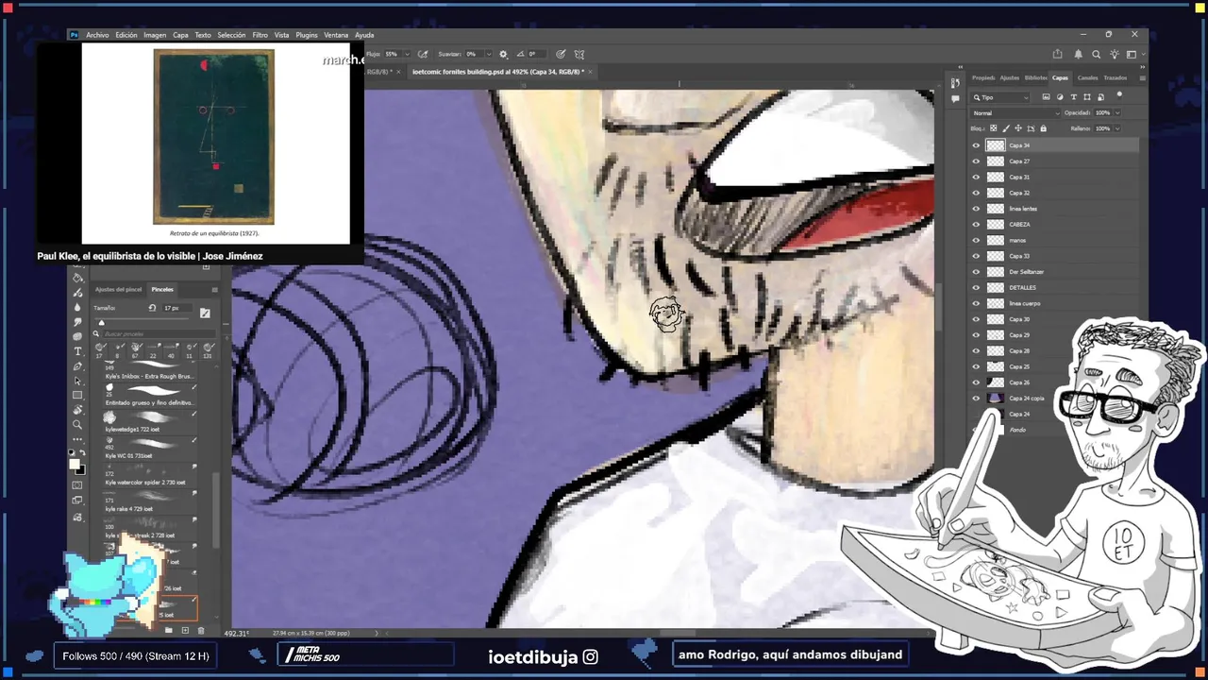Lock image pixels brush icon

1006,128
